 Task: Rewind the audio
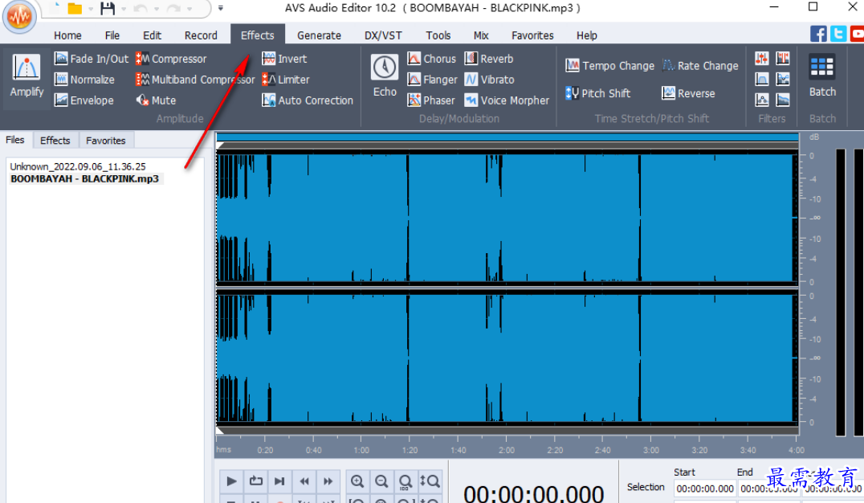(304, 481)
